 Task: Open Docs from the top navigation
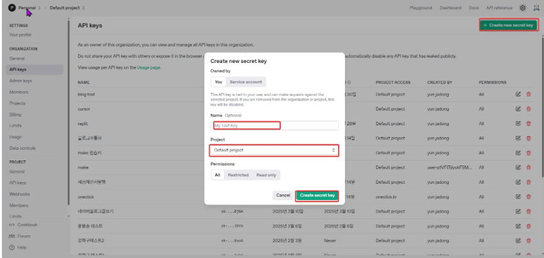pyautogui.click(x=474, y=8)
